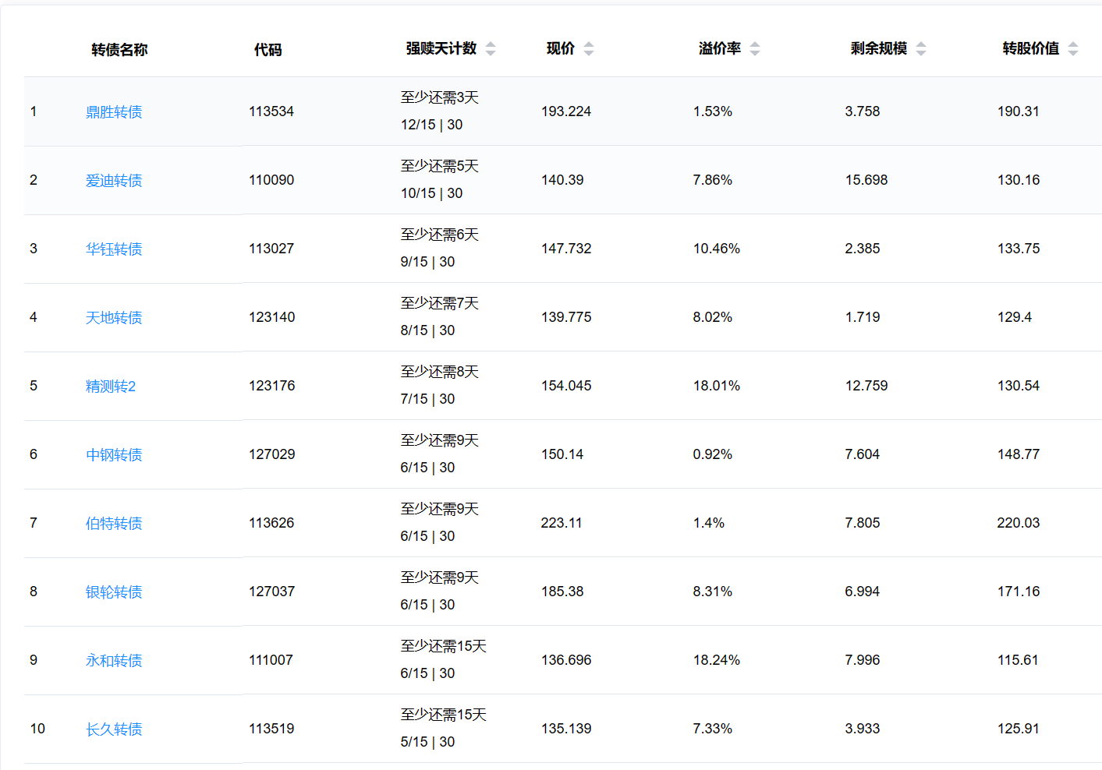Click the 至少还需3天 cell in row 1
Viewport: 1102px width, 770px height.
439,97
